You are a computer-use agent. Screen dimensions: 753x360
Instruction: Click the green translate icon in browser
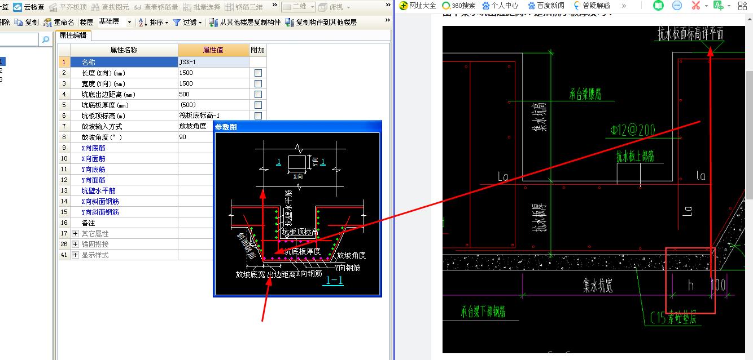tap(718, 6)
